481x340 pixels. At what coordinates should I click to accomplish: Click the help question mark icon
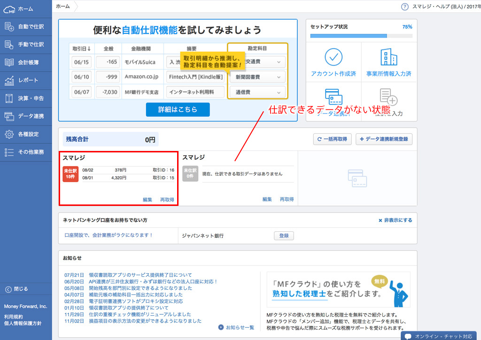[404, 7]
